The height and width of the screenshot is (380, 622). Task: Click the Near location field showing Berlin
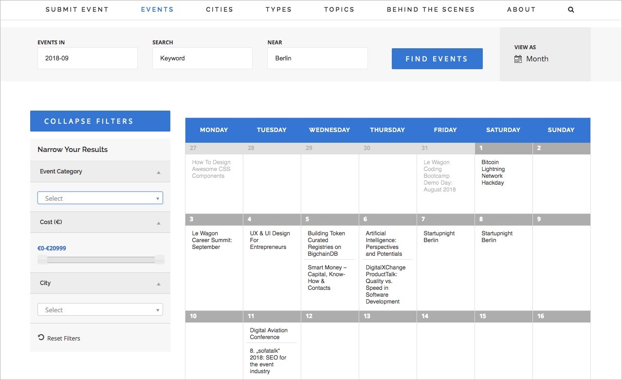[x=317, y=58]
